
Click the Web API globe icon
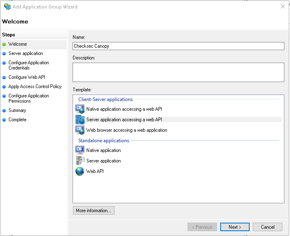[x=80, y=171]
